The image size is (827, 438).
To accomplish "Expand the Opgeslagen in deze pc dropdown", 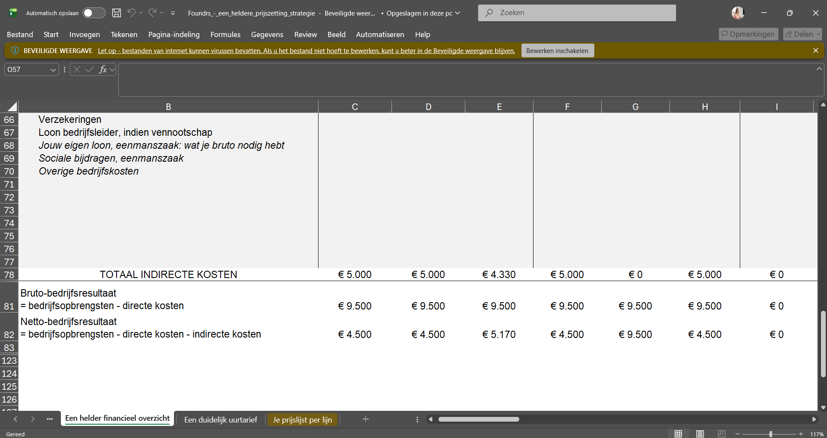I will click(x=458, y=13).
